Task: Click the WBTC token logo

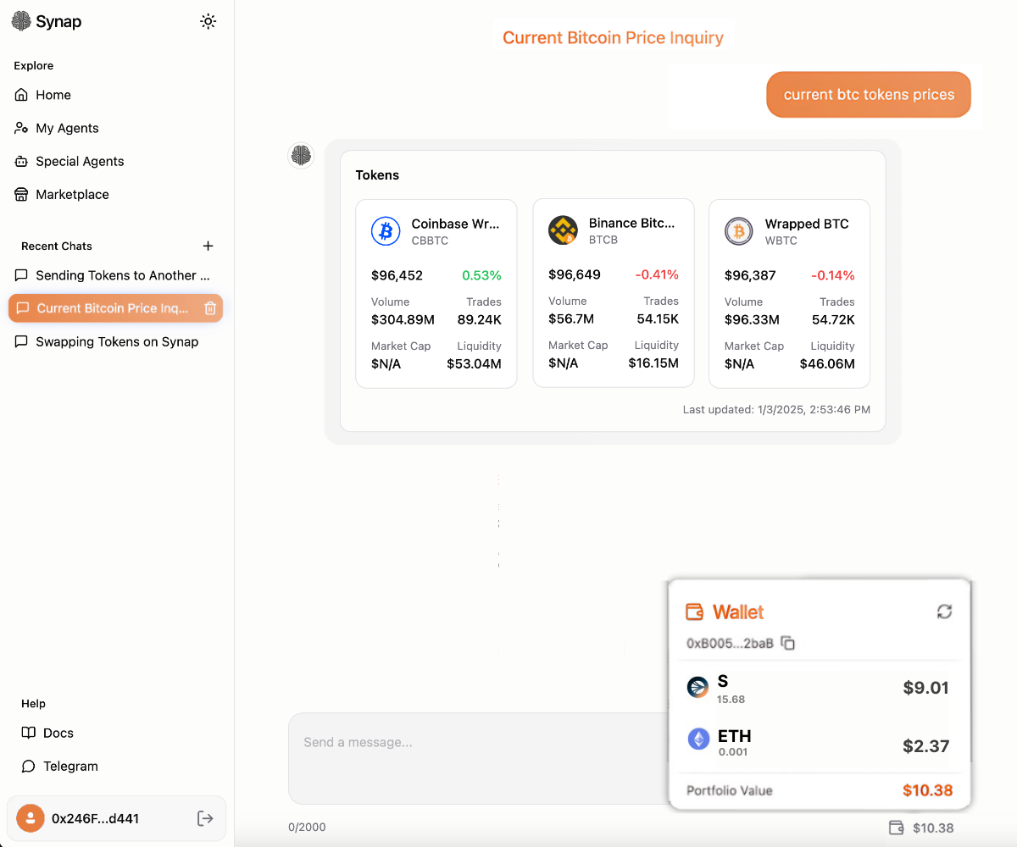Action: [739, 231]
